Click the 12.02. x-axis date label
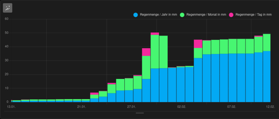The width and height of the screenshot is (279, 119). point(271,107)
